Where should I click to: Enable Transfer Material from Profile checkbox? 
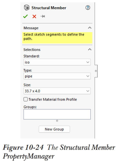[x=25, y=99]
